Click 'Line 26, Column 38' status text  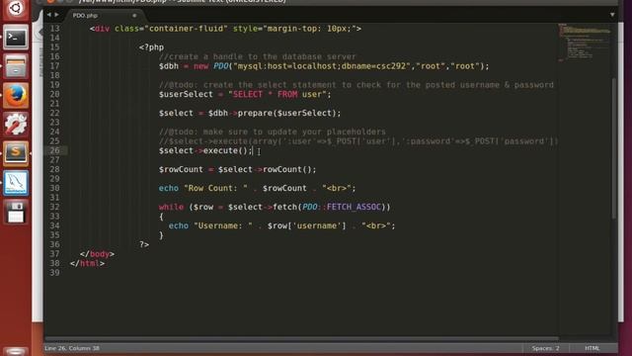[x=72, y=348]
